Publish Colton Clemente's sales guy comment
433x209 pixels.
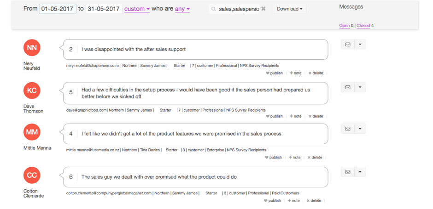(272, 201)
